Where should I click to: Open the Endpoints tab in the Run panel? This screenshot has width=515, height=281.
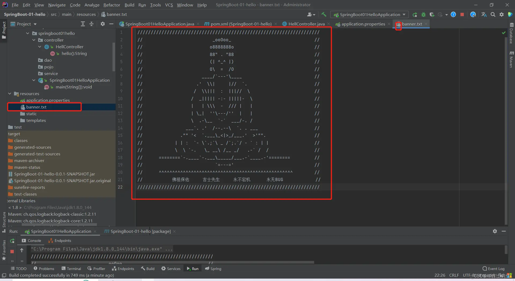tap(60, 241)
